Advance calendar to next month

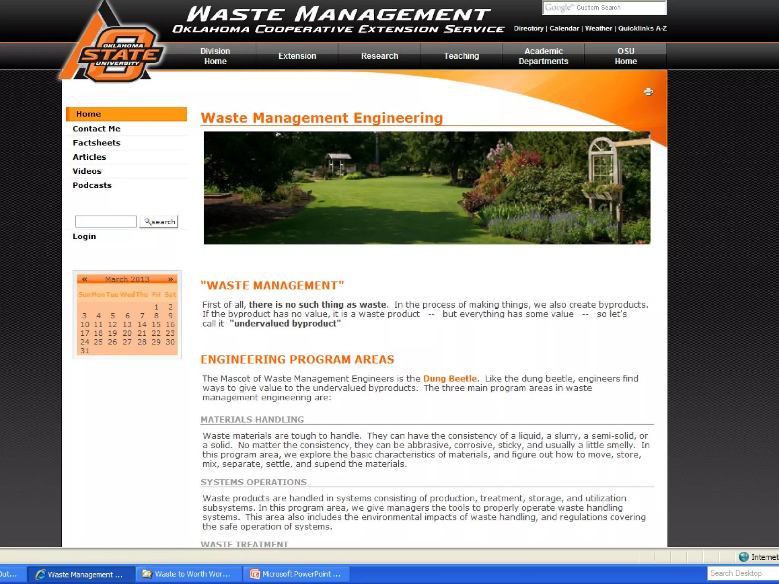point(170,279)
